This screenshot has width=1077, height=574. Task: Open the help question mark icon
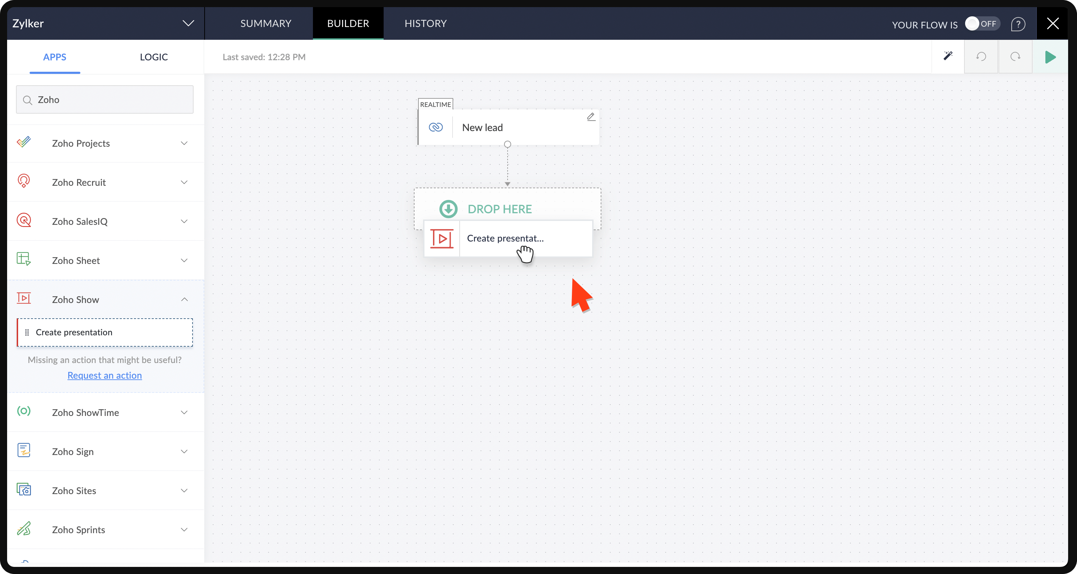pyautogui.click(x=1018, y=24)
